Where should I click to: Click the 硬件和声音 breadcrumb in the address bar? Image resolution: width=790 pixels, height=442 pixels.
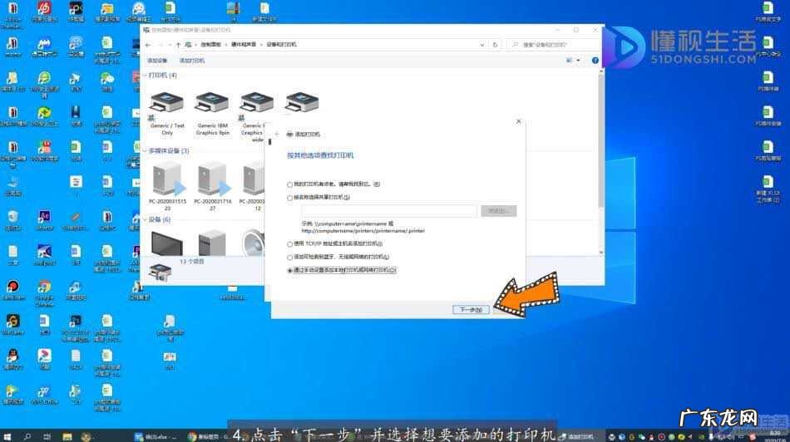click(244, 45)
